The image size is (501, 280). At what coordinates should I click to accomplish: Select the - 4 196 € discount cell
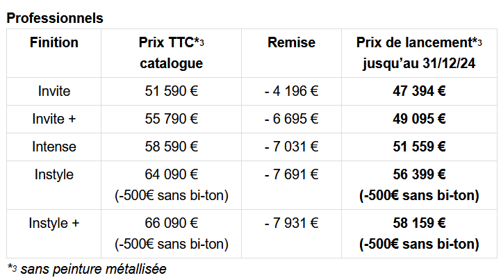(291, 91)
